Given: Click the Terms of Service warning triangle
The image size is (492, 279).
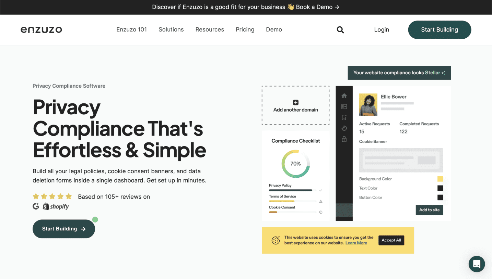Looking at the screenshot, I should [321, 202].
